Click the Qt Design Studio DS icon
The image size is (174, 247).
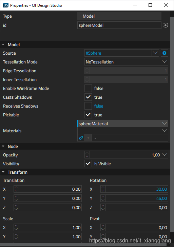[6, 5]
